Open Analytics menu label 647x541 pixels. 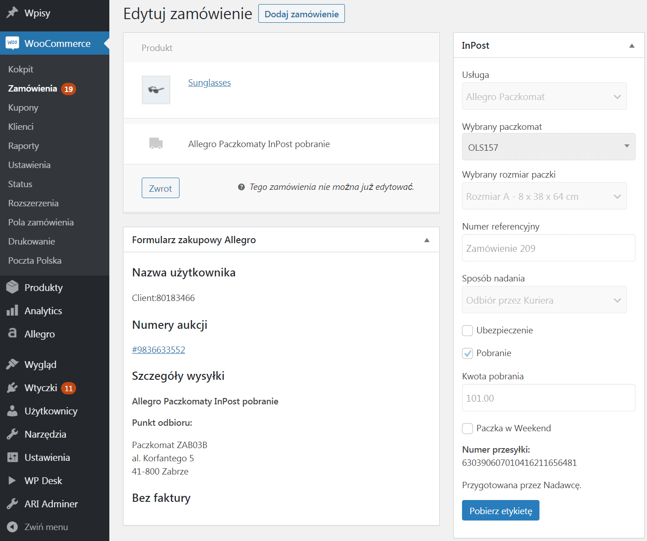(43, 311)
